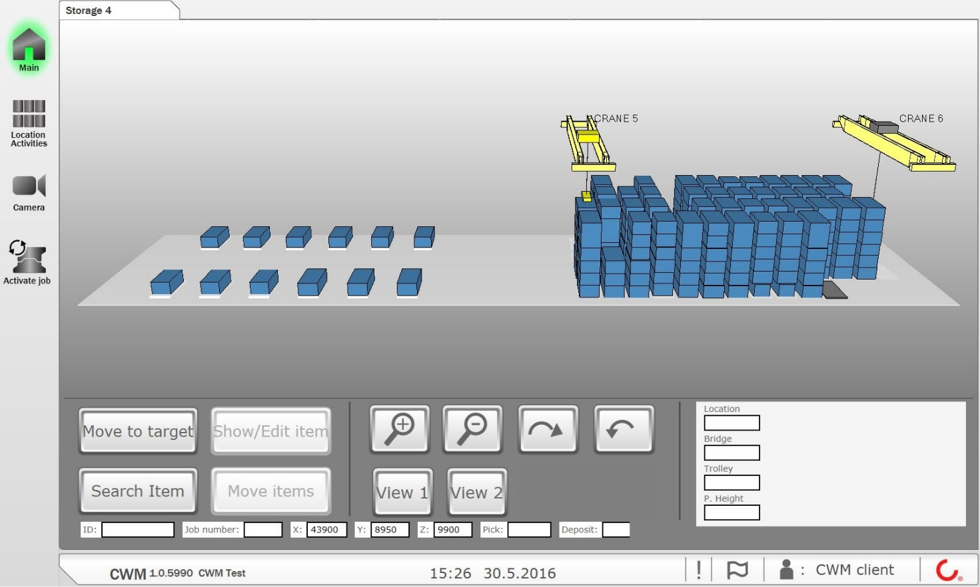Switch to View 2
Screen dimensions: 980x587
click(476, 492)
